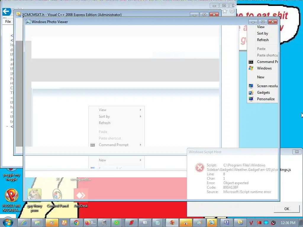Click the error code 800A138F text
The height and width of the screenshot is (227, 303).
tap(231, 187)
